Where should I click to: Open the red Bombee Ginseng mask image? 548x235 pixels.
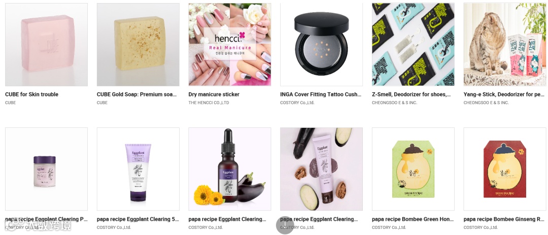[x=505, y=169]
